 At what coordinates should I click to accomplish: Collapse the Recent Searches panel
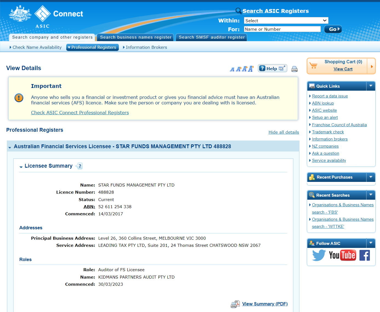(x=371, y=195)
